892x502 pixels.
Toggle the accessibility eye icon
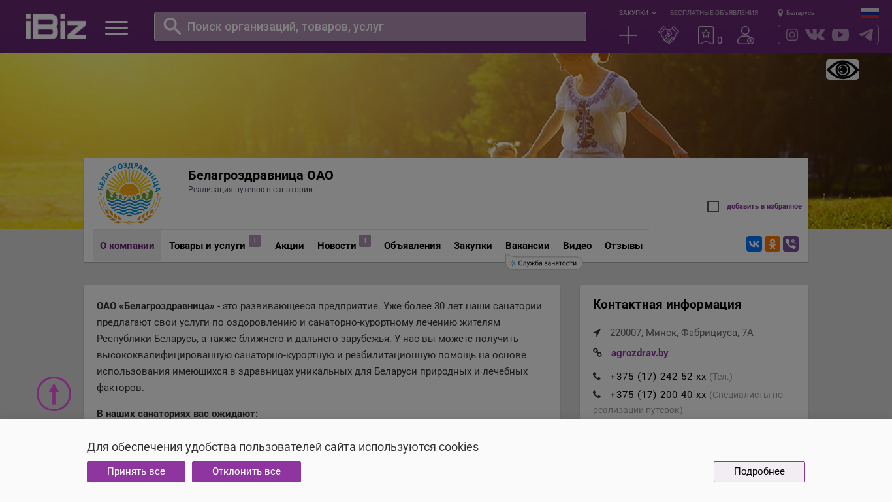point(842,69)
